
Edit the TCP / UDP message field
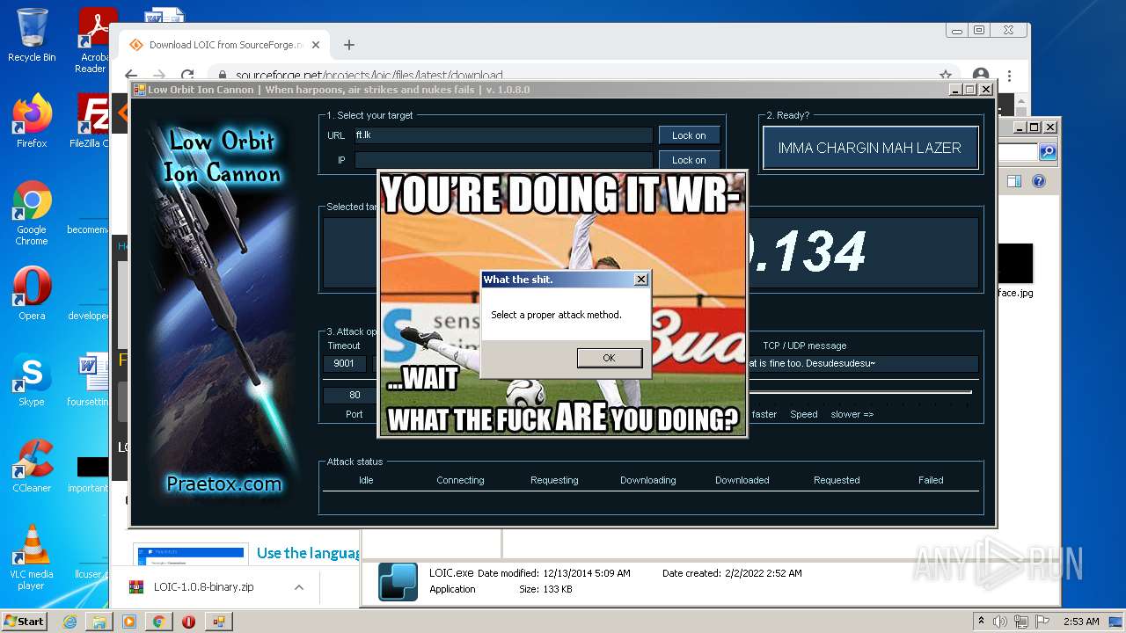pyautogui.click(x=862, y=363)
